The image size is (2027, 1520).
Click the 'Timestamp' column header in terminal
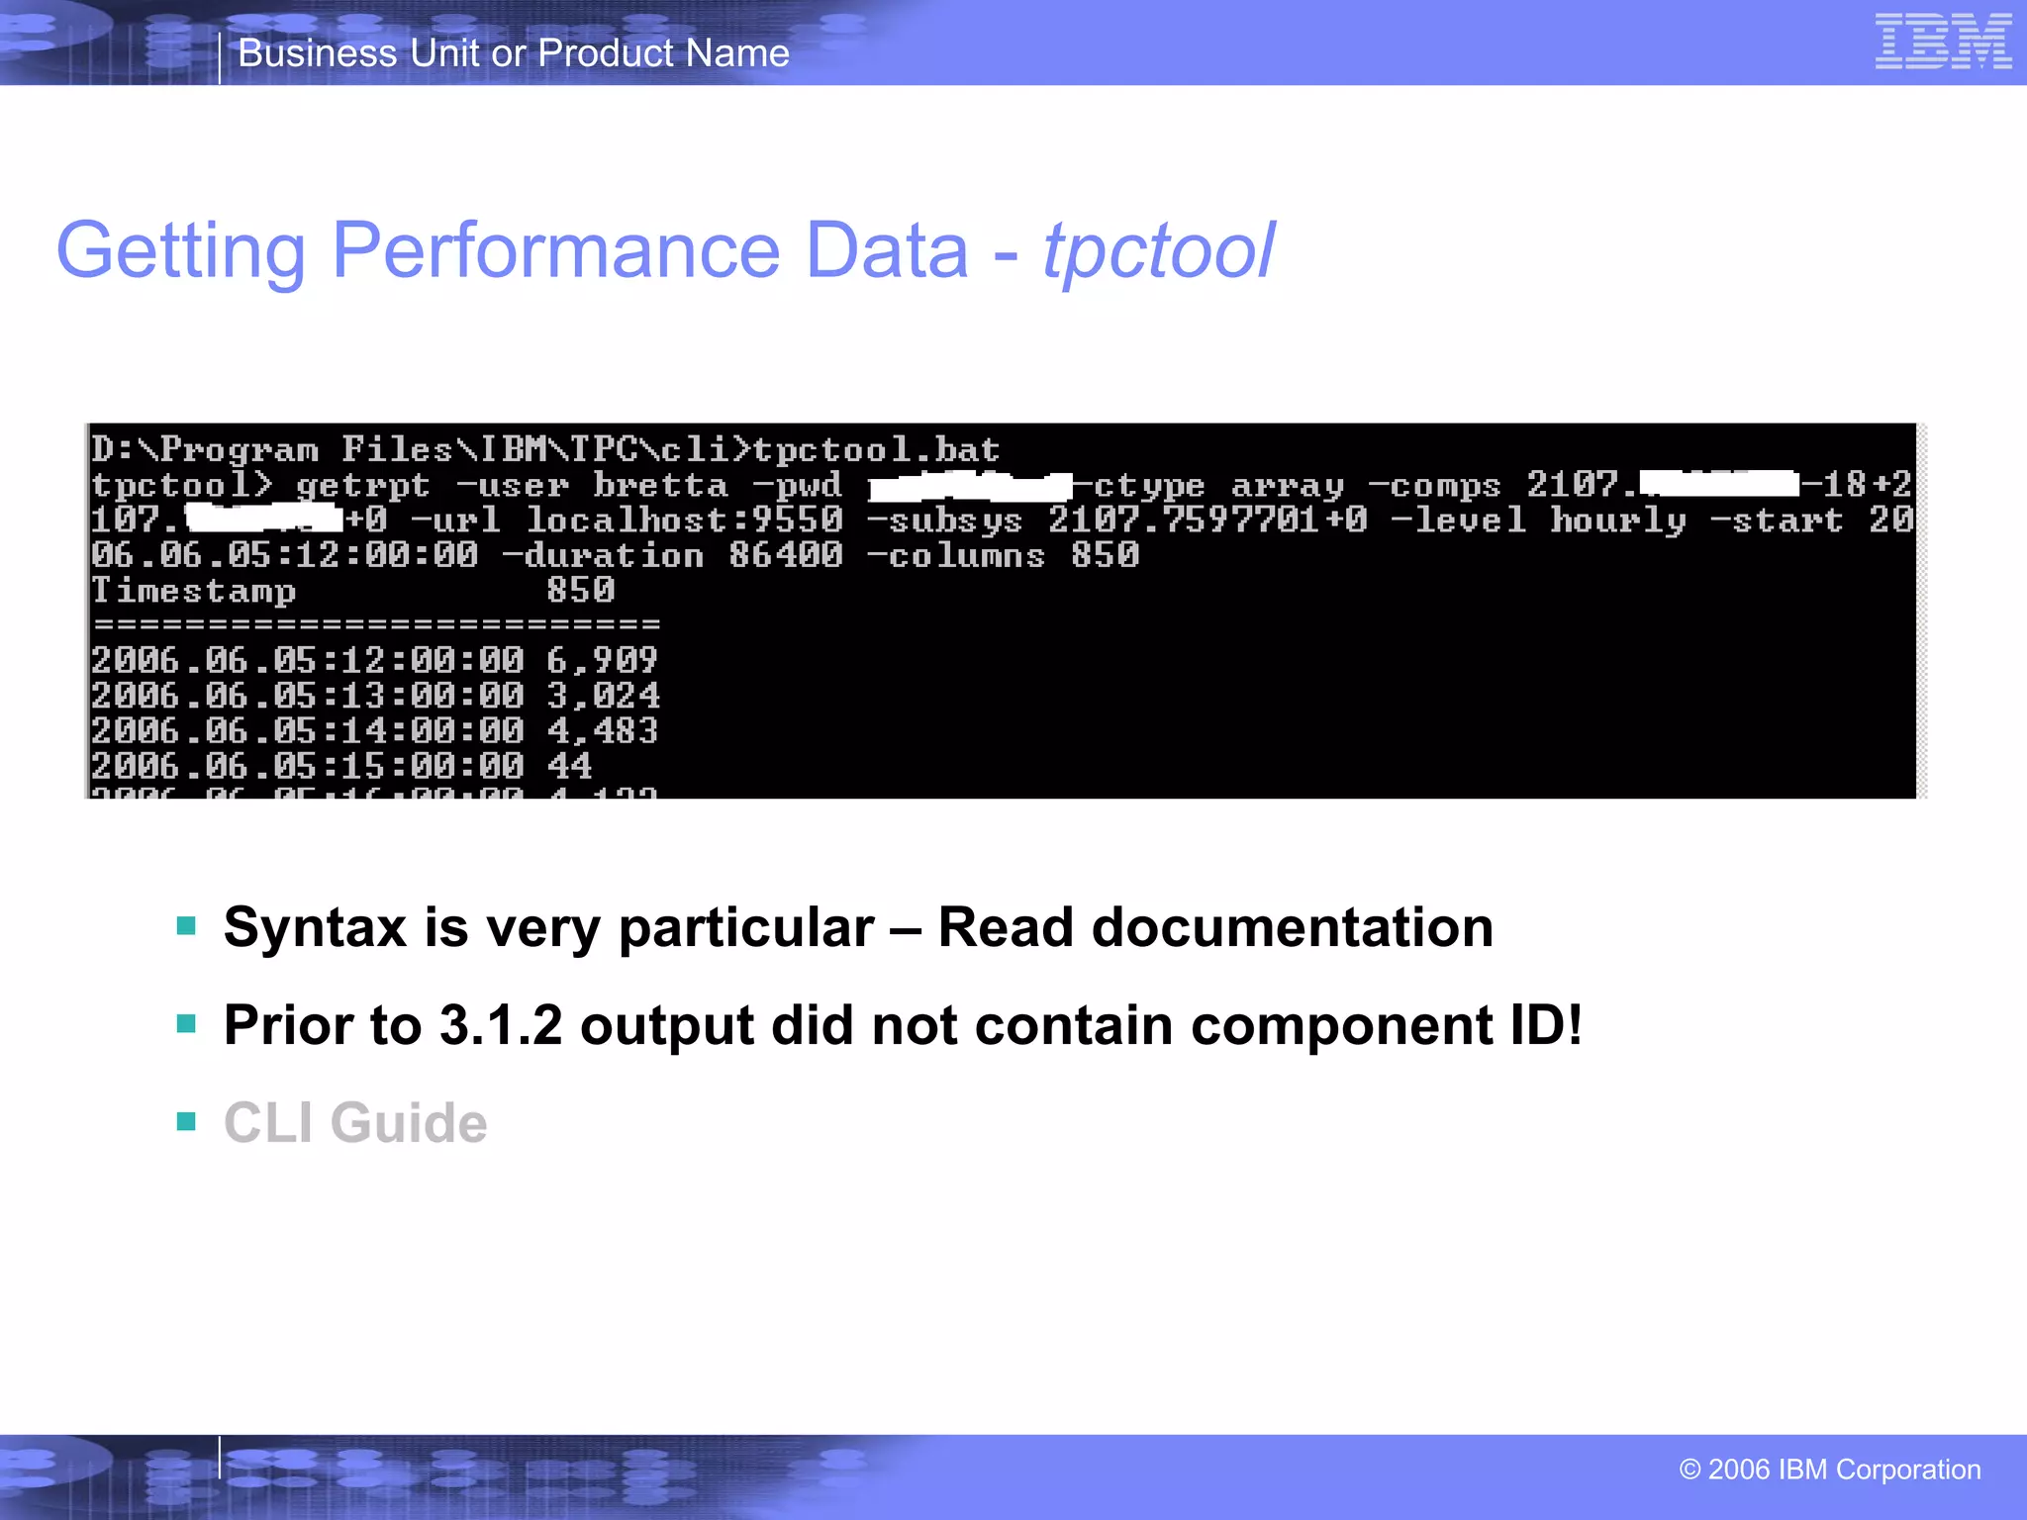pos(193,591)
